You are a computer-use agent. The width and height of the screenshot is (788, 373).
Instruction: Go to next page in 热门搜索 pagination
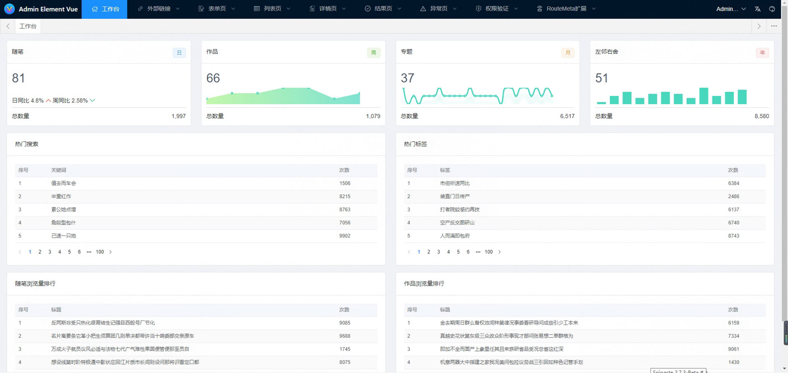click(x=110, y=252)
